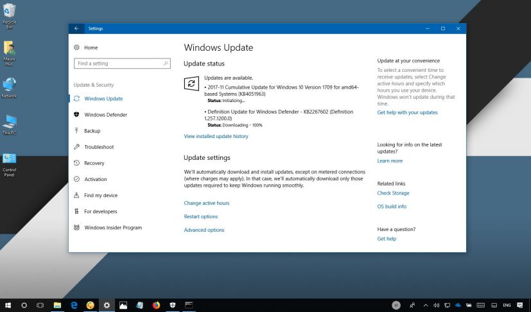Open Windows Insider Program settings page

113,227
